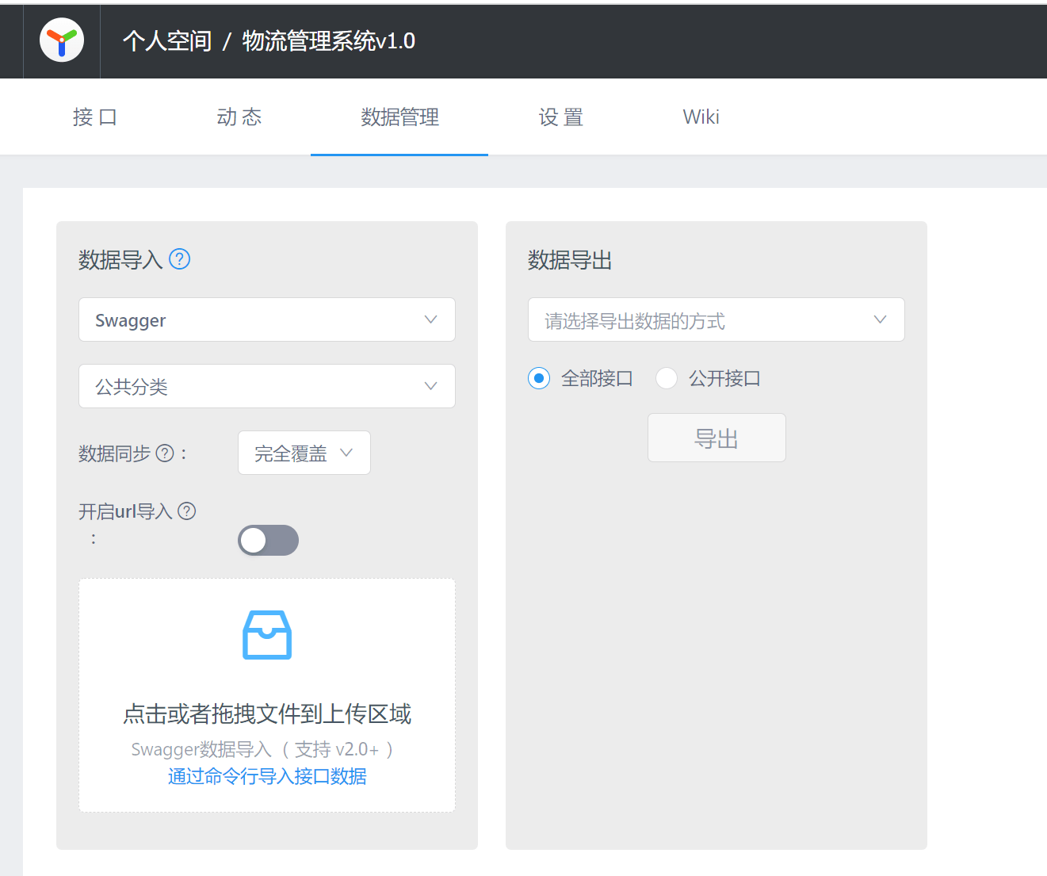Enable the url import toggle switch

268,540
